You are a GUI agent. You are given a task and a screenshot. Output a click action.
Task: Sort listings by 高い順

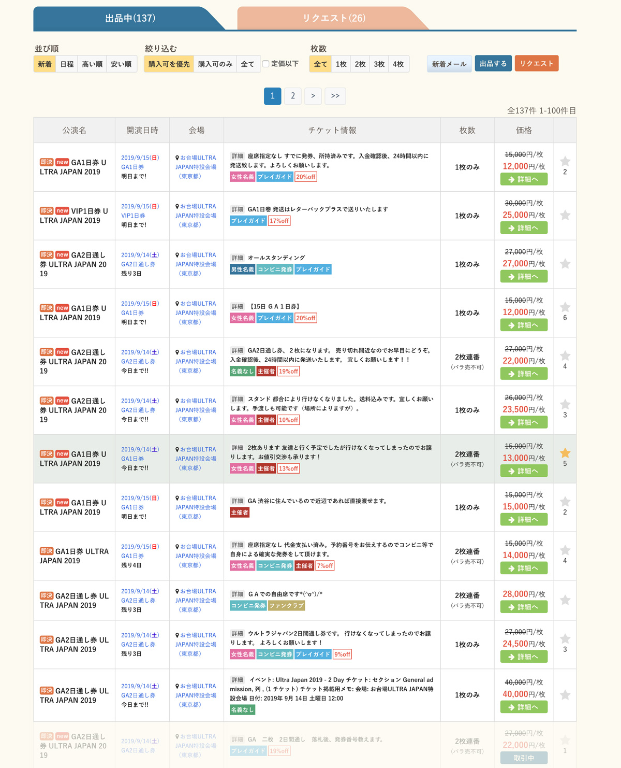(x=92, y=64)
